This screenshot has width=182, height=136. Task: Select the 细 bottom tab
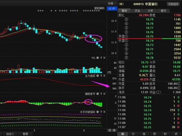coord(123,134)
